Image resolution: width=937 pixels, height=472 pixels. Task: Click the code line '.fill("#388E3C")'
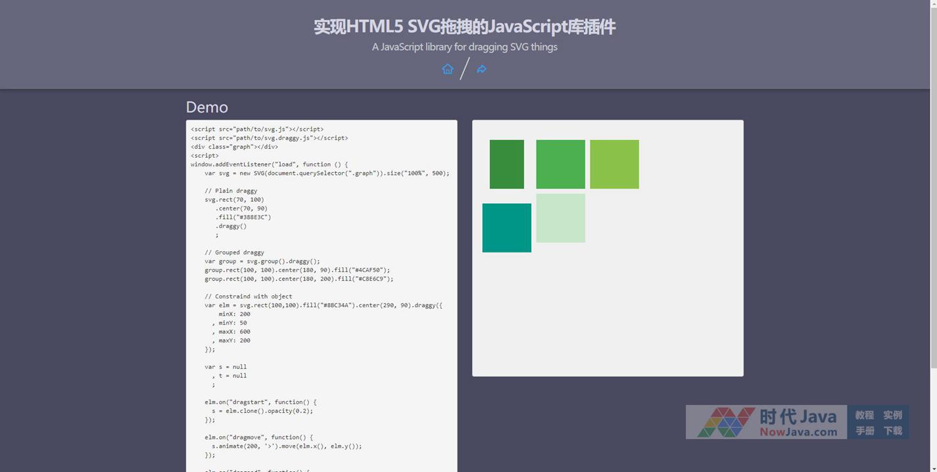[243, 217]
